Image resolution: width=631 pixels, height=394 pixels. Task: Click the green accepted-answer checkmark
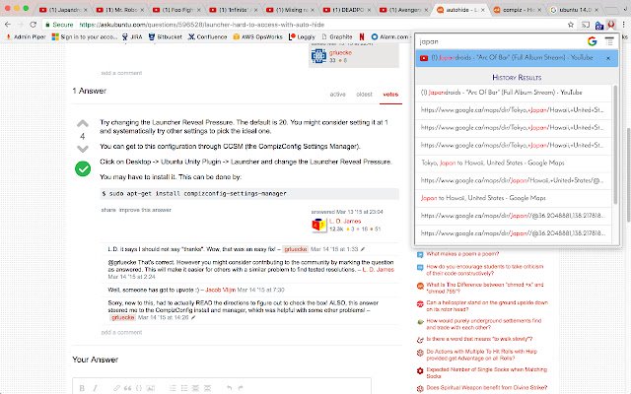tap(83, 168)
